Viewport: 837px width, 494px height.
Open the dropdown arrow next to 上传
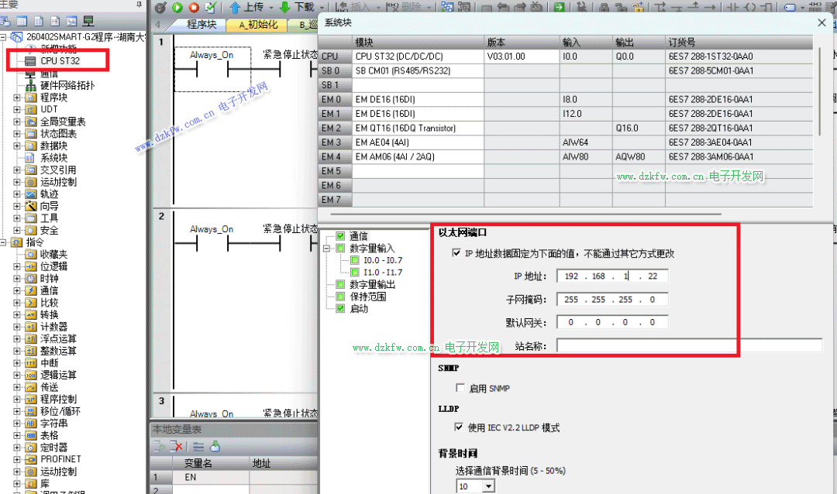271,8
